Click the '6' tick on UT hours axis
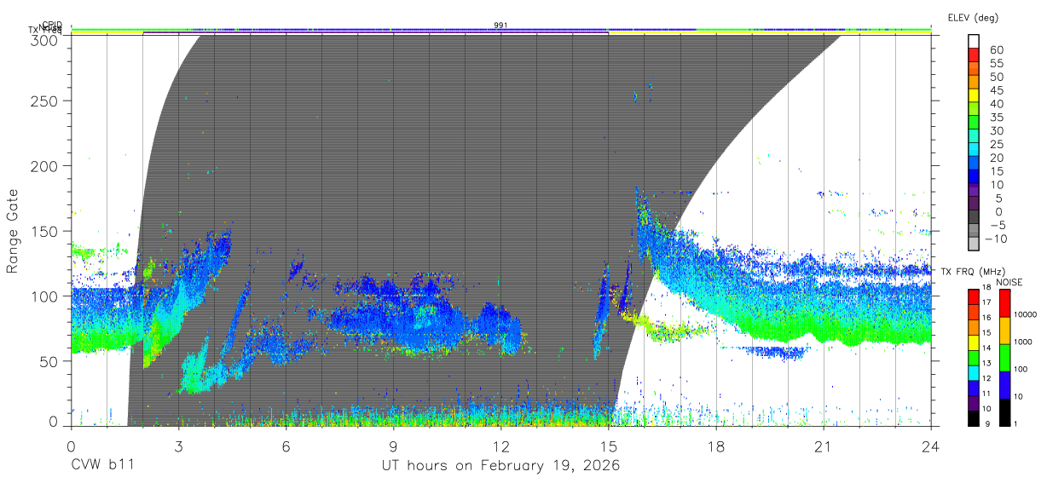This screenshot has height=483, width=1047. [x=286, y=446]
